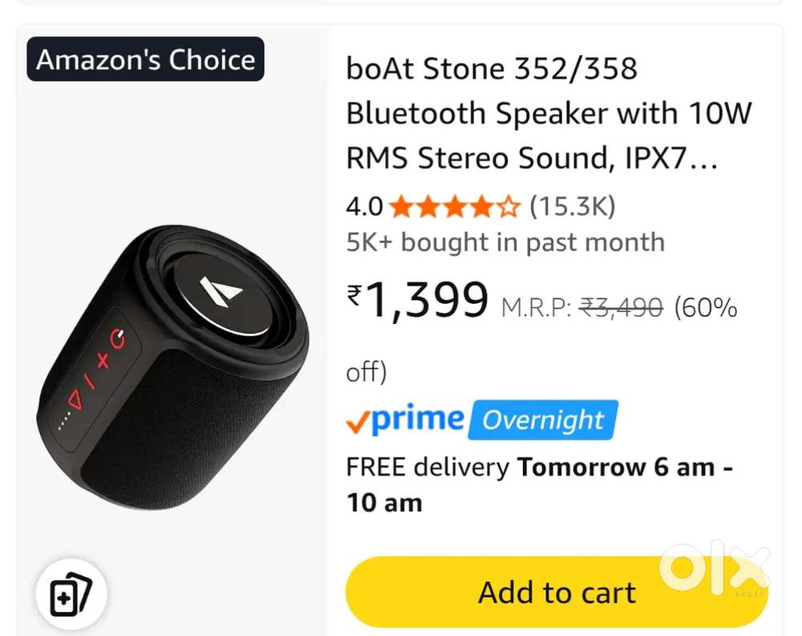Click the OLX watermark logo
Screen dimensions: 802x636
714,568
